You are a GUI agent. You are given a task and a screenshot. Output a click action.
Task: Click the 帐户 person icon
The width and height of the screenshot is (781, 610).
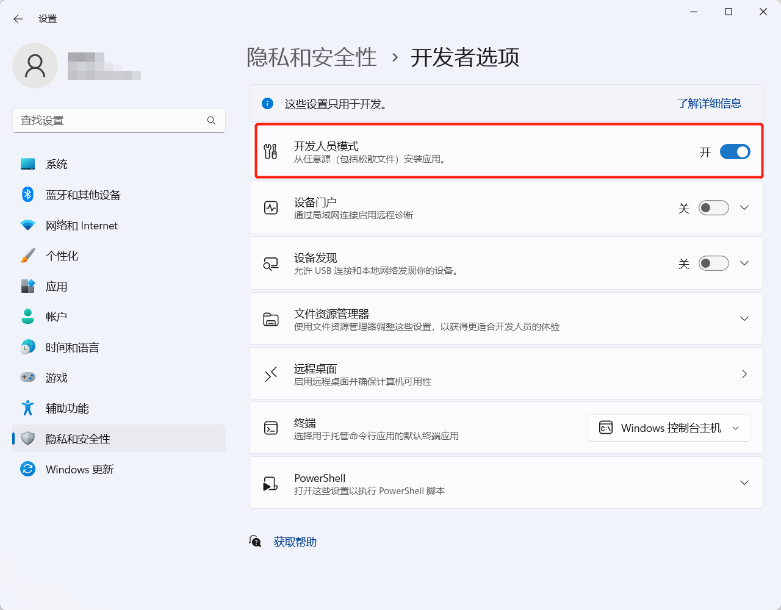(27, 317)
